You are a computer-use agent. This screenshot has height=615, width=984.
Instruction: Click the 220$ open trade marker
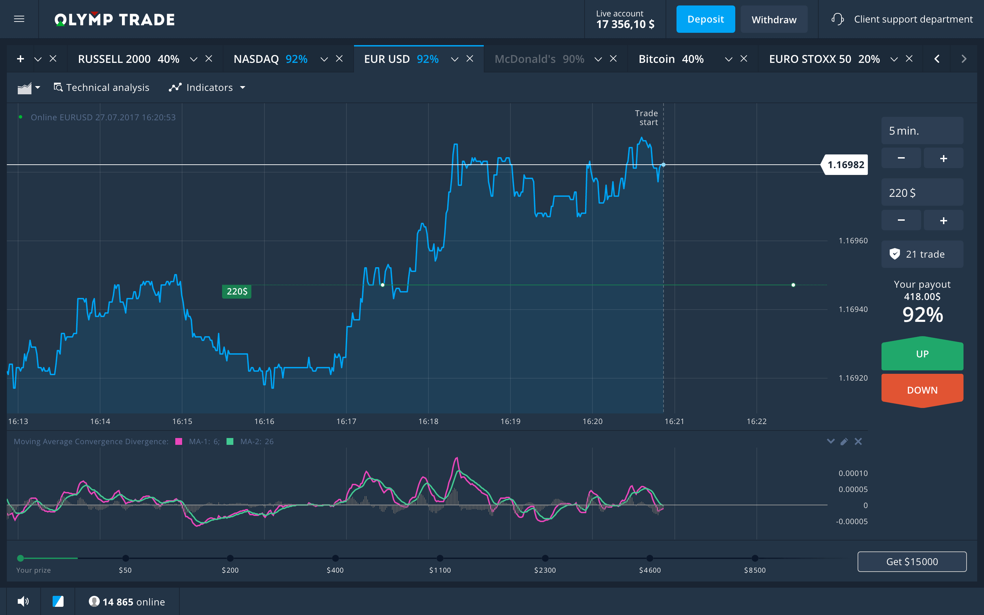237,291
